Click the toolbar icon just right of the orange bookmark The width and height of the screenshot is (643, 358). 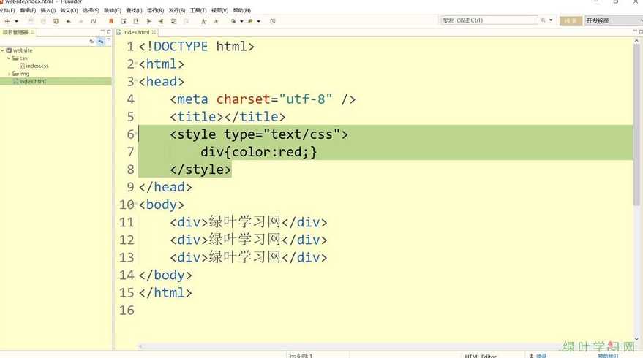click(124, 21)
